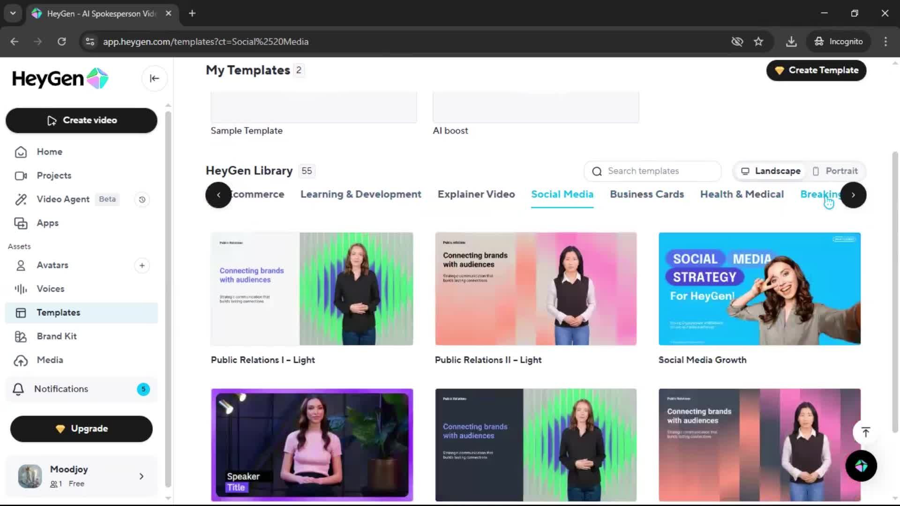The width and height of the screenshot is (900, 506).
Task: Switch templates to Portrait orientation
Action: tap(835, 171)
